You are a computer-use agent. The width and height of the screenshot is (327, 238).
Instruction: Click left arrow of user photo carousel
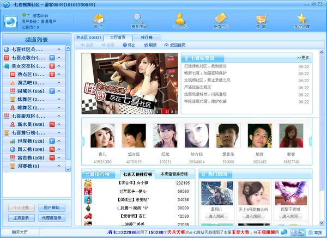[x=83, y=141]
